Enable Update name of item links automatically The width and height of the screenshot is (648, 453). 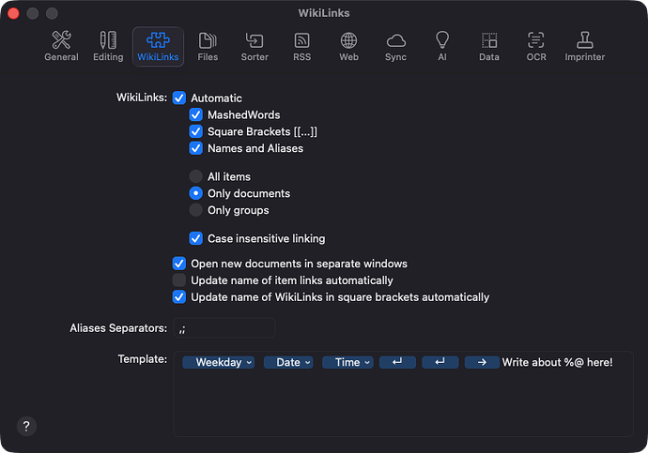(x=179, y=280)
